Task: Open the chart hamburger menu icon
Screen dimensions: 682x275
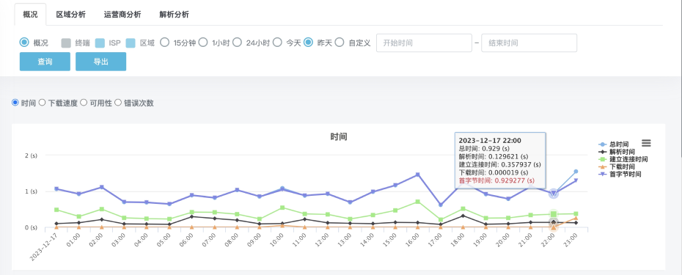Action: tap(646, 143)
